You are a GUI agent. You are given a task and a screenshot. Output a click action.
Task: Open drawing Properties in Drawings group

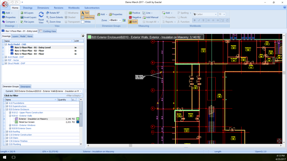pos(9,17)
